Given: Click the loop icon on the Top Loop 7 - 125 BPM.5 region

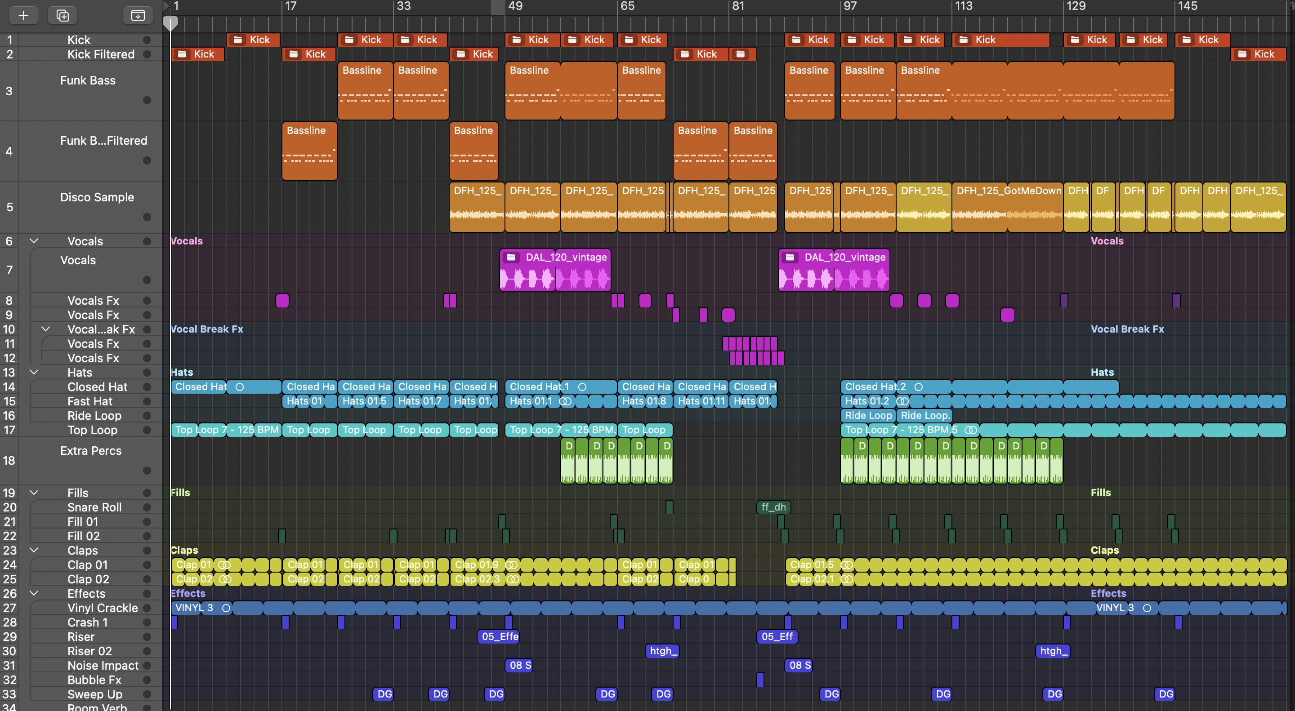Looking at the screenshot, I should coord(971,430).
